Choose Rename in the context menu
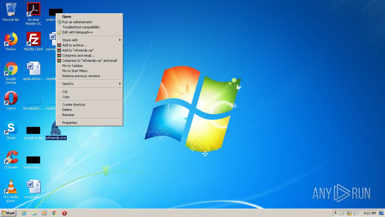The height and width of the screenshot is (217, 385). (89, 115)
